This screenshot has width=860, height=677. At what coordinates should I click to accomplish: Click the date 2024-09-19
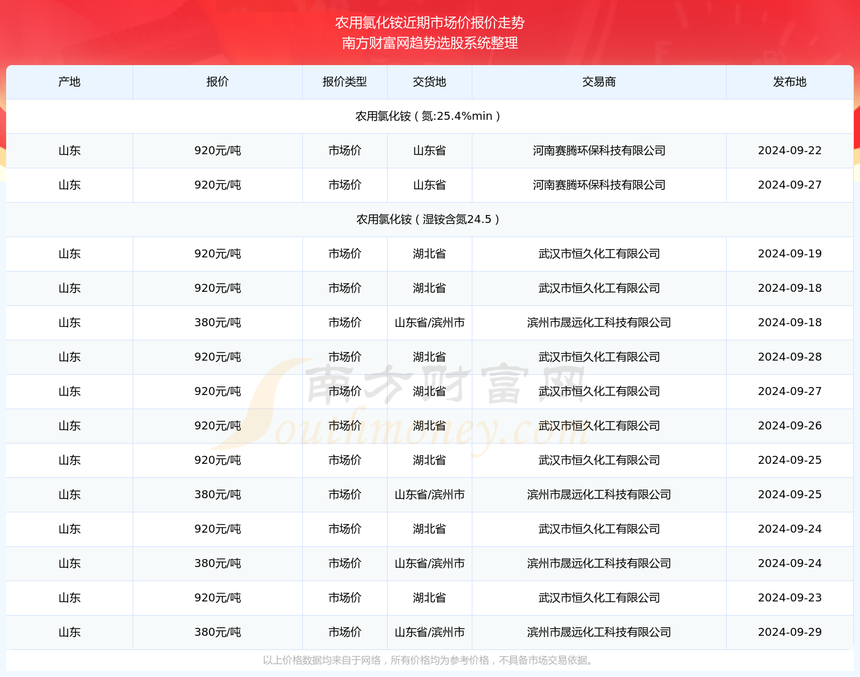pyautogui.click(x=790, y=254)
